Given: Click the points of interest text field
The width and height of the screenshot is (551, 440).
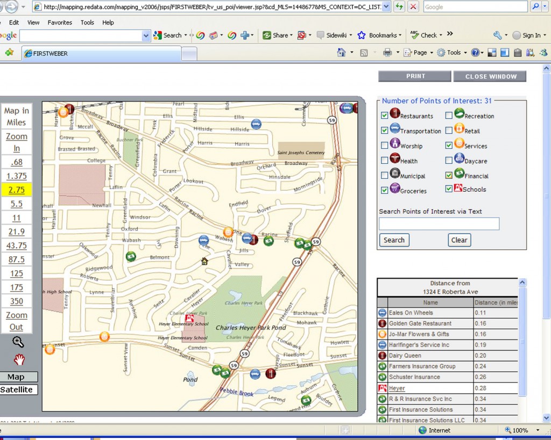Looking at the screenshot, I should (x=439, y=223).
